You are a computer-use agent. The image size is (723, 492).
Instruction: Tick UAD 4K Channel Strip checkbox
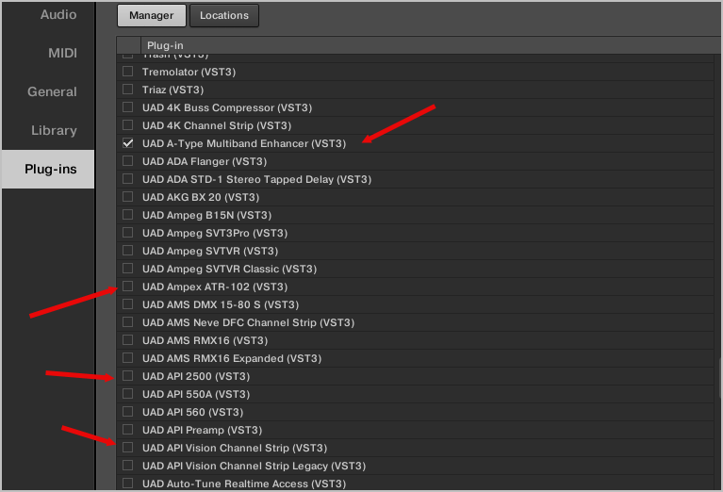pyautogui.click(x=127, y=125)
